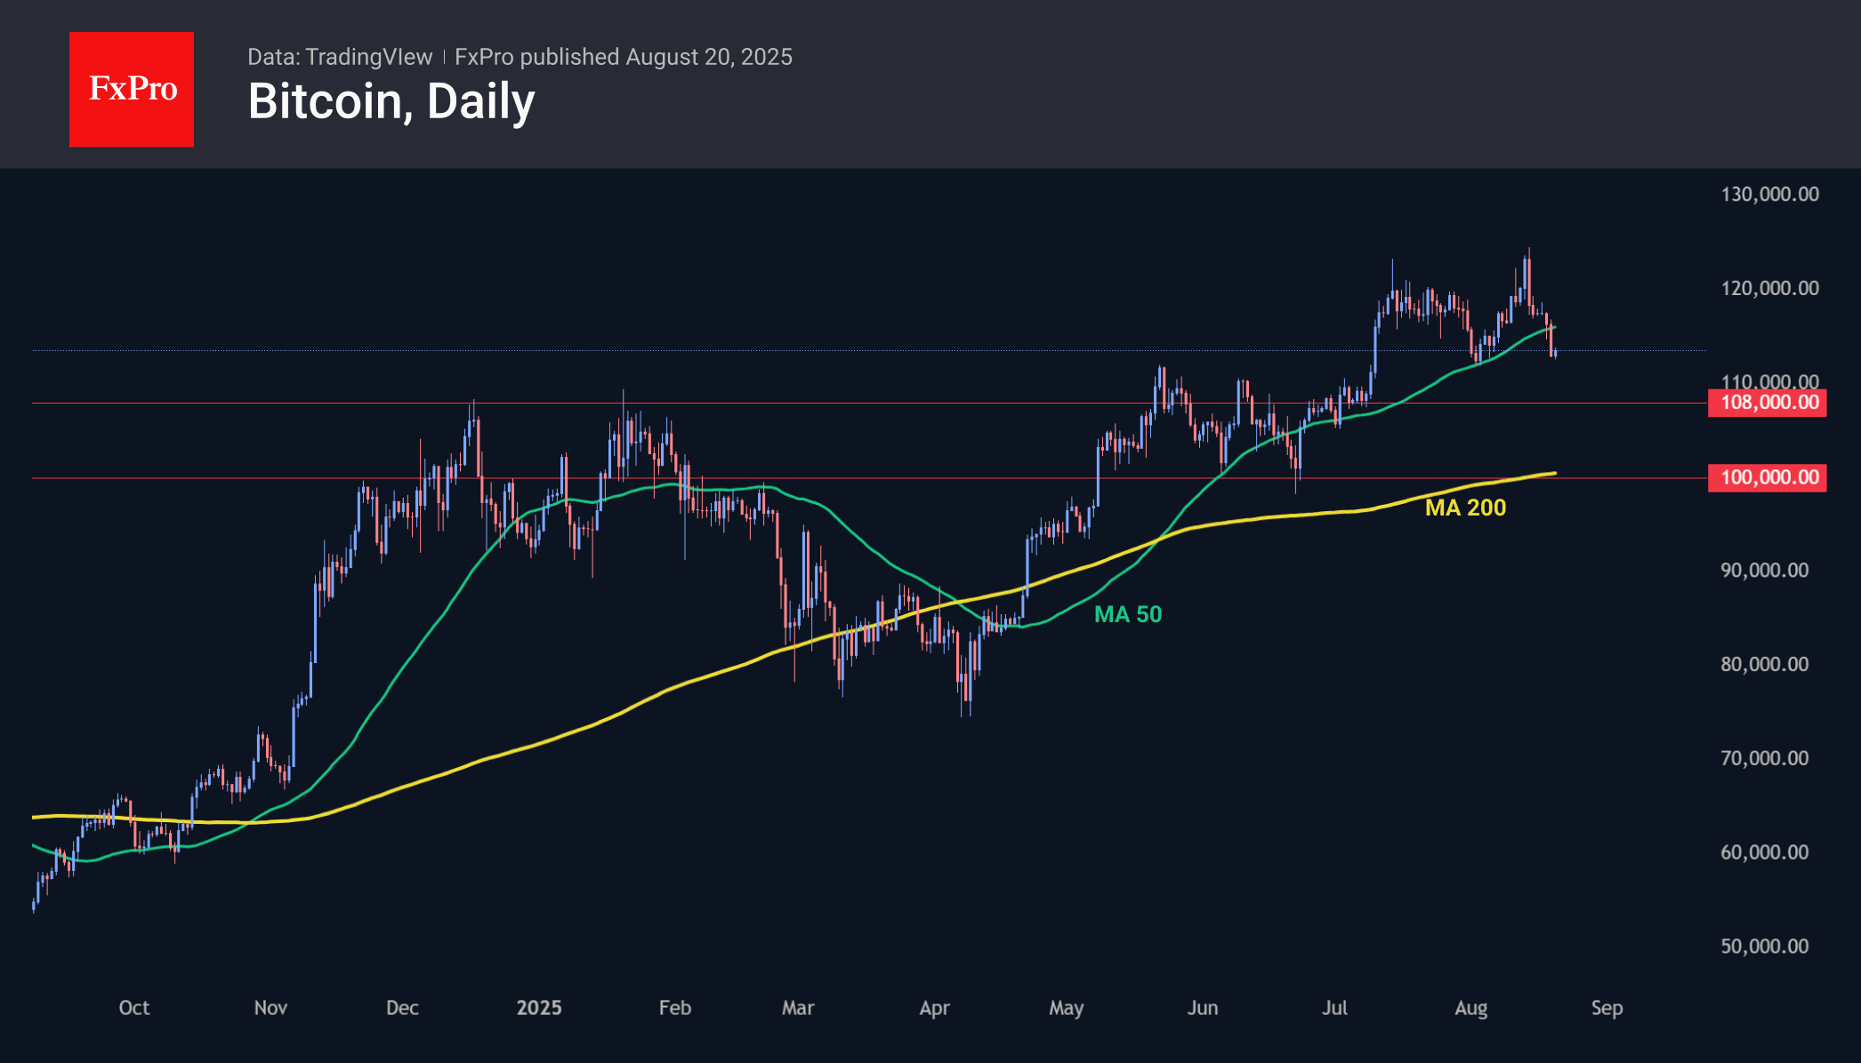This screenshot has width=1861, height=1063.
Task: Click the 90,000.00 price axis label
Action: (x=1764, y=570)
